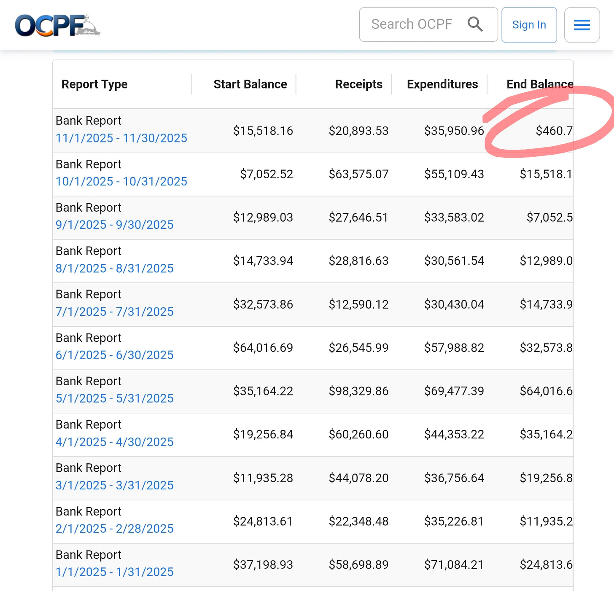Select receipts value $12,590.12
This screenshot has height=591, width=614.
pos(358,304)
